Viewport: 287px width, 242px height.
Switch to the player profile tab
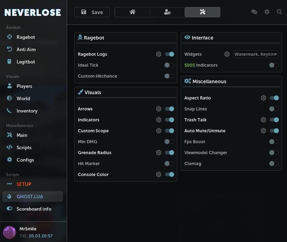tap(167, 12)
